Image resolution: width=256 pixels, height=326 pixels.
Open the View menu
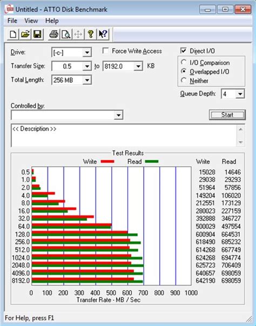(31, 21)
